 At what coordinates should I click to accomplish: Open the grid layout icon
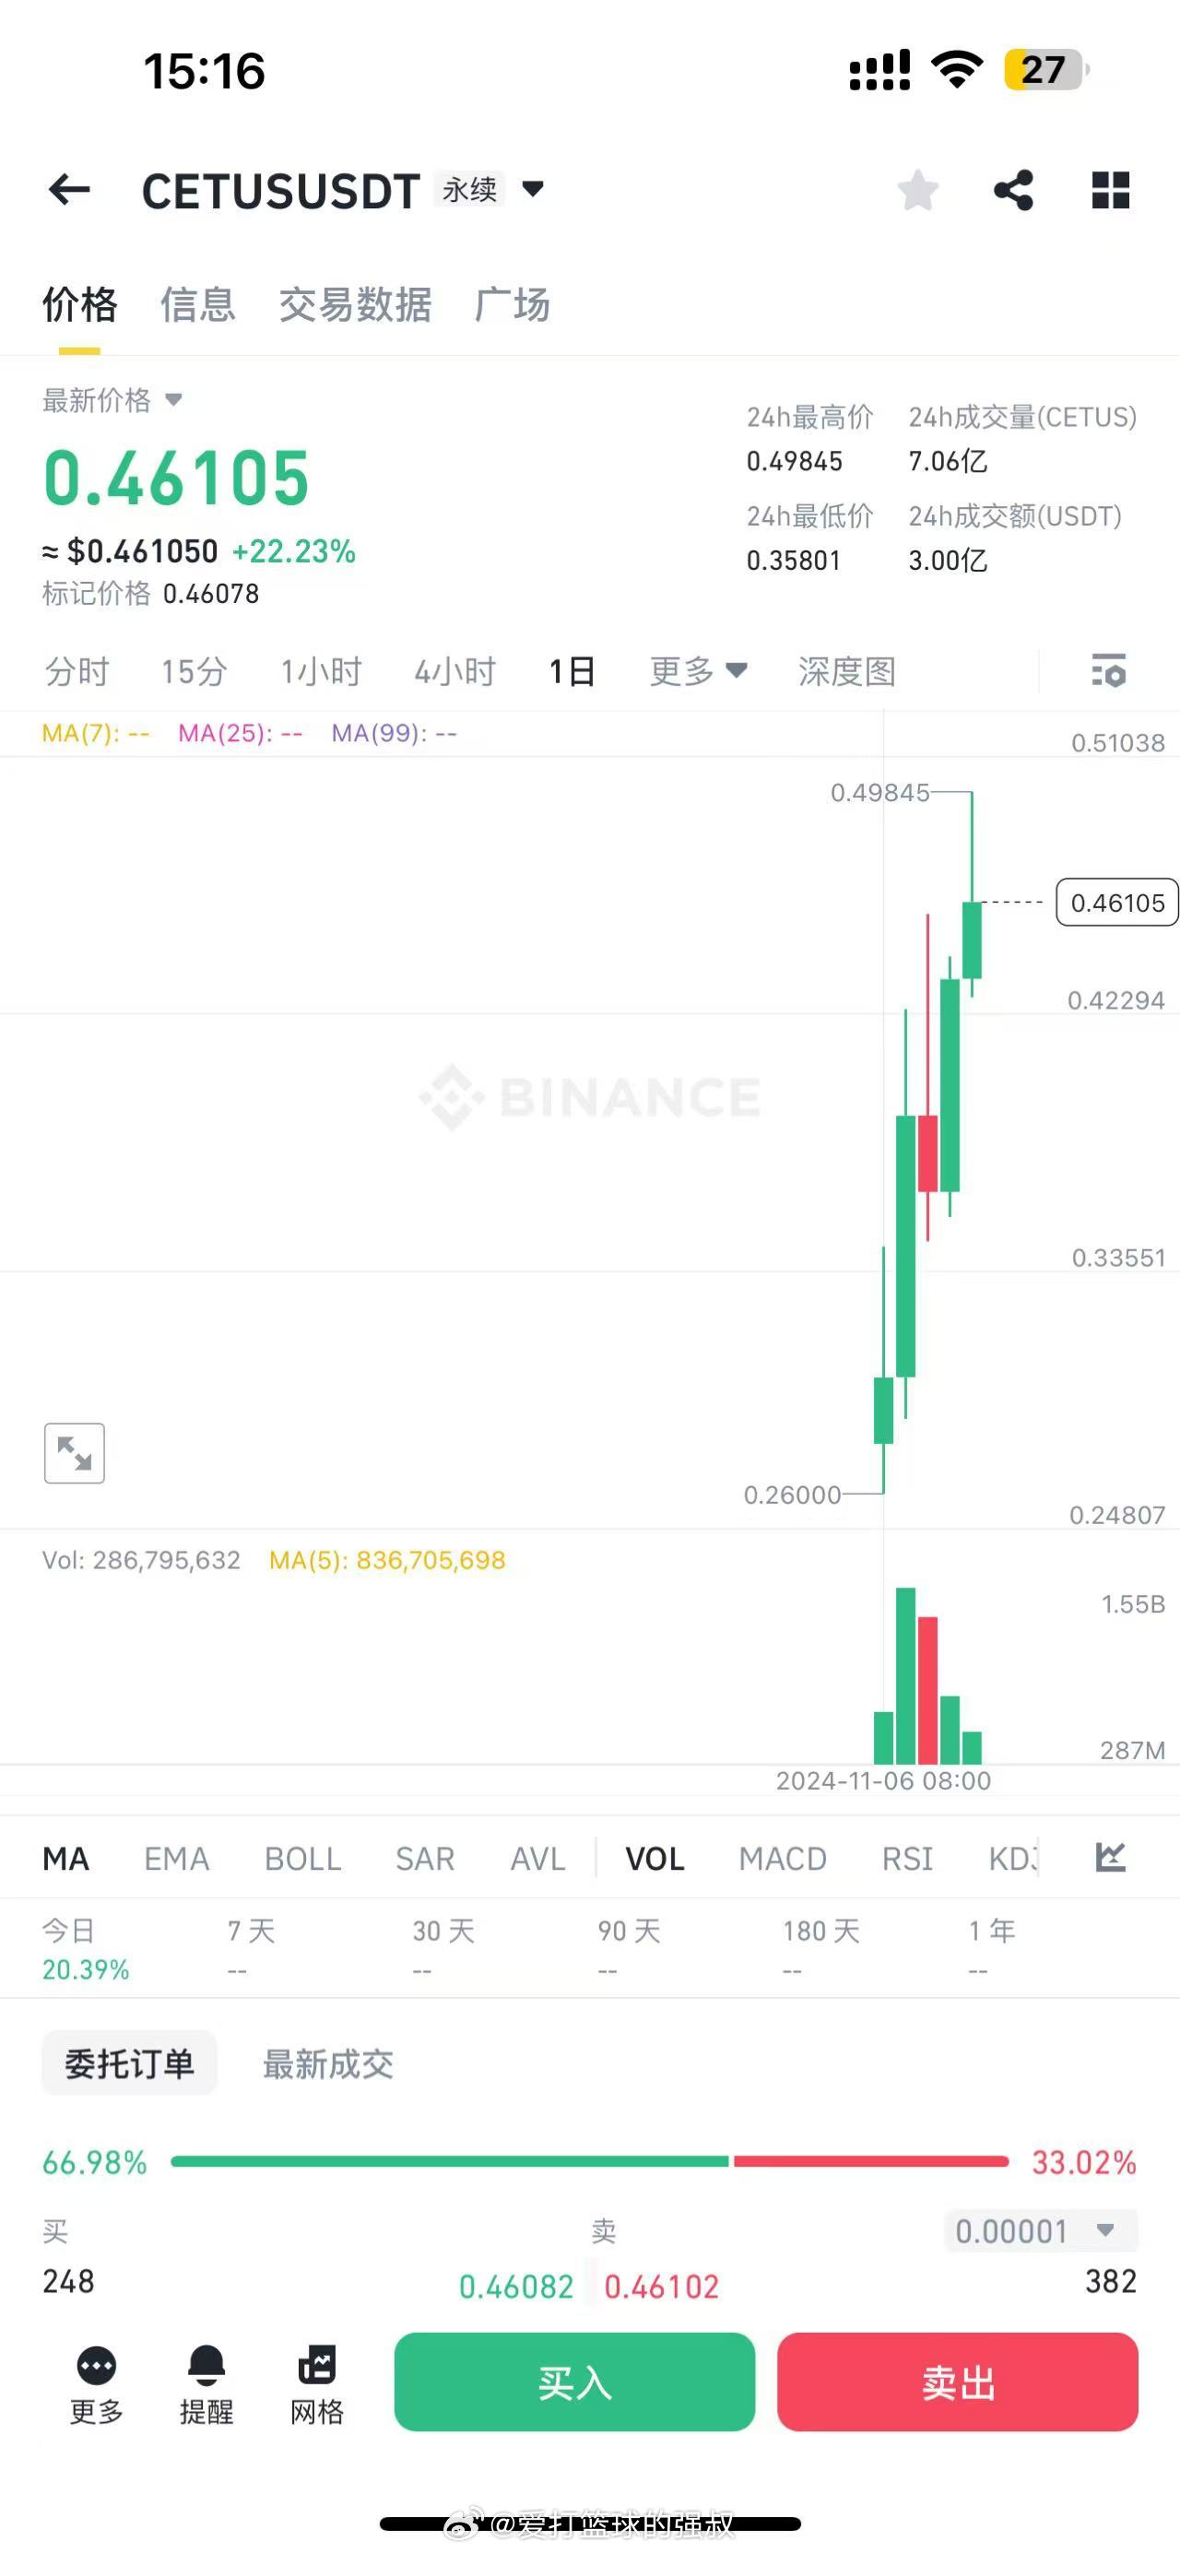point(1110,189)
